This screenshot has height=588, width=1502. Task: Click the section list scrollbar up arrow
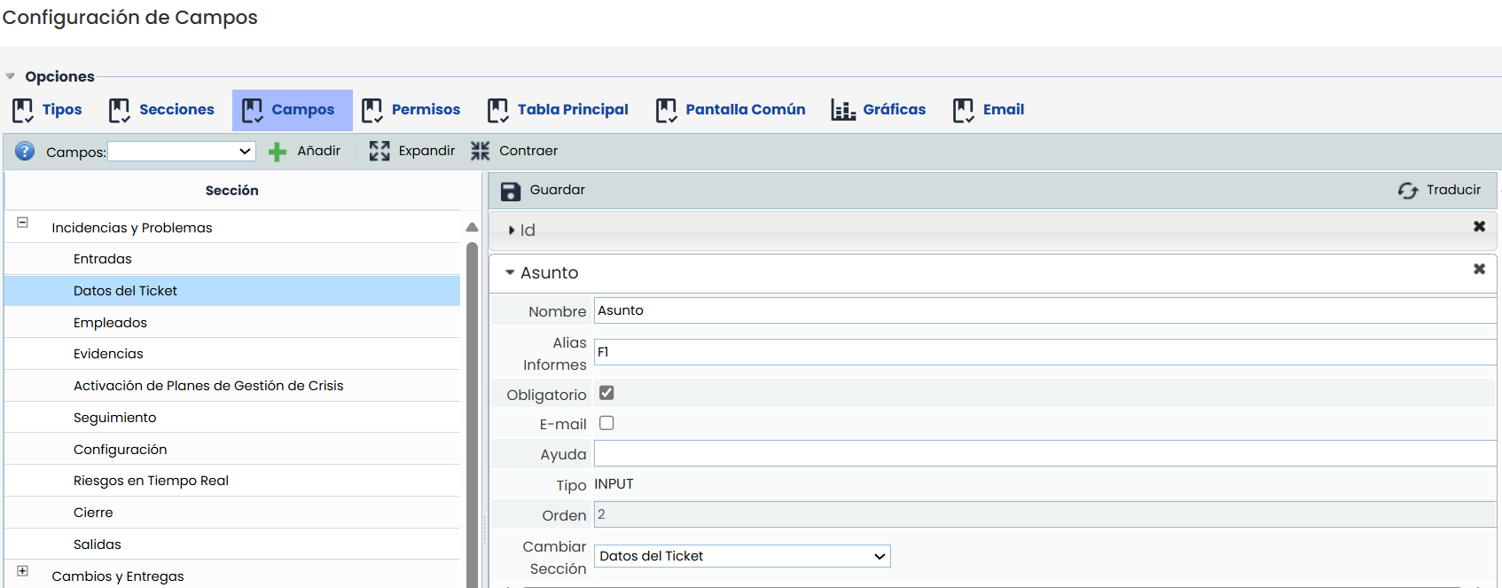[472, 228]
